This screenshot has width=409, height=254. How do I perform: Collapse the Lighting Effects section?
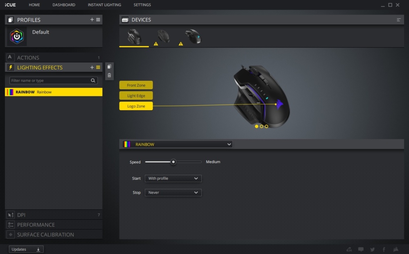coord(54,67)
